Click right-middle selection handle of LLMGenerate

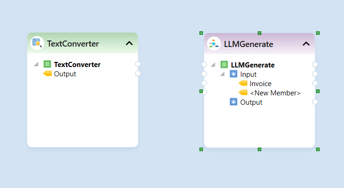318,91
